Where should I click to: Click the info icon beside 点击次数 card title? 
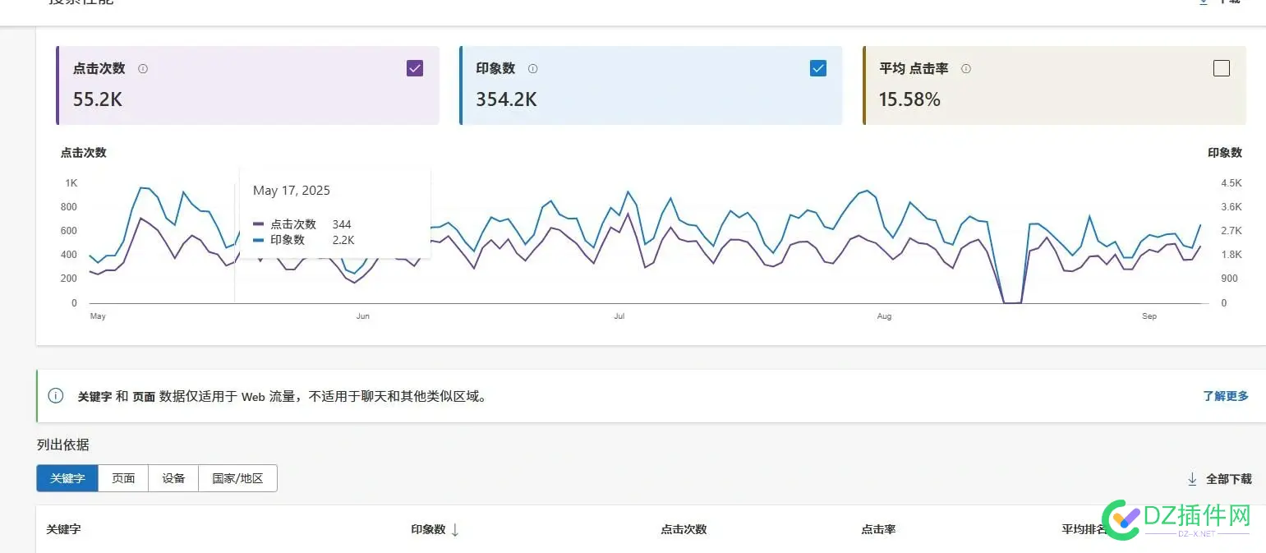143,69
